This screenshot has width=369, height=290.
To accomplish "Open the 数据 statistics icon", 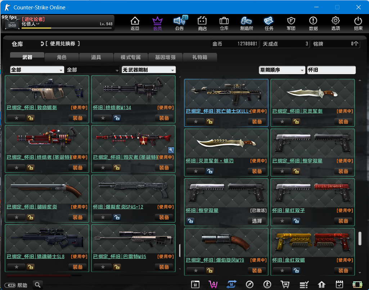I will pos(313,23).
